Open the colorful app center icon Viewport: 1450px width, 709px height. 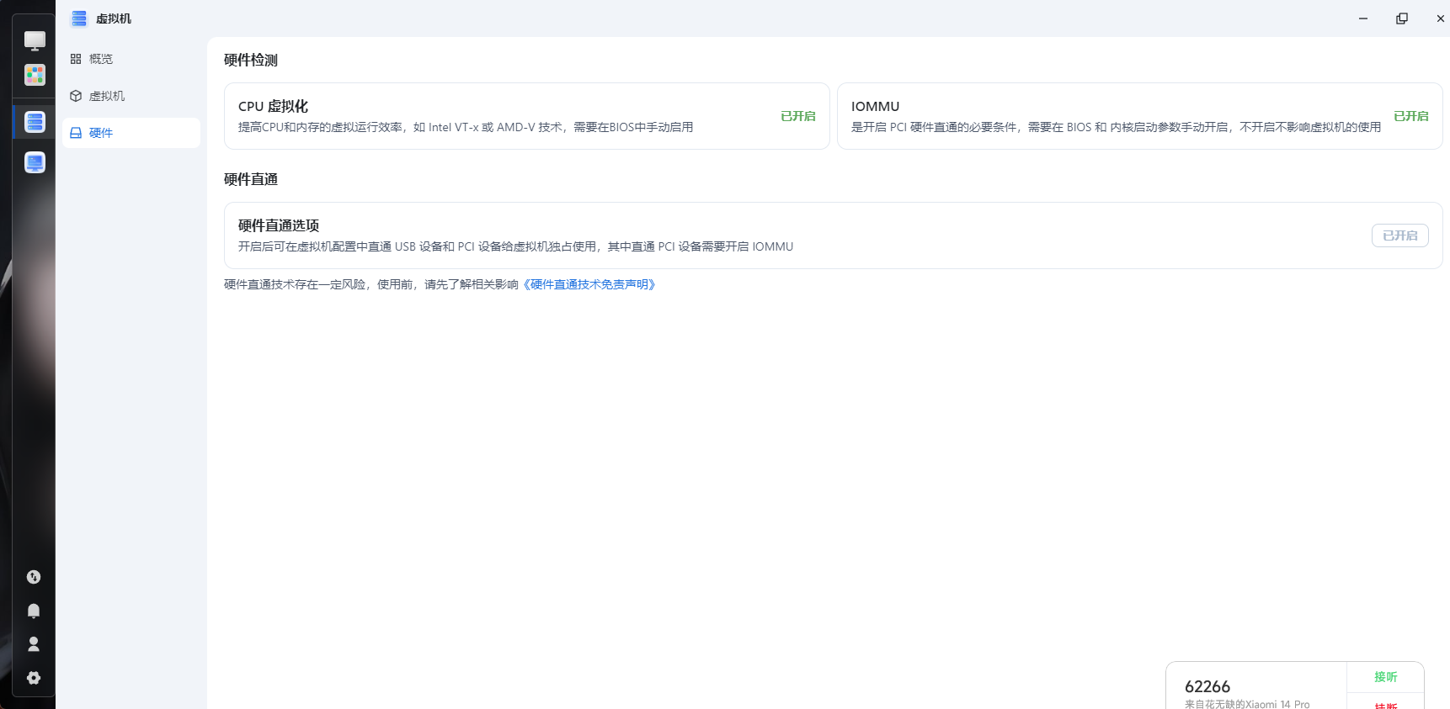[35, 76]
